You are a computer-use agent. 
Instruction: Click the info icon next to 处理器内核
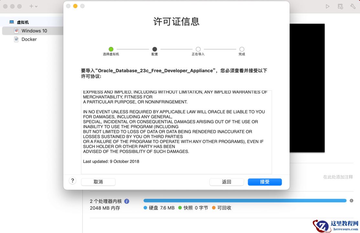click(127, 201)
